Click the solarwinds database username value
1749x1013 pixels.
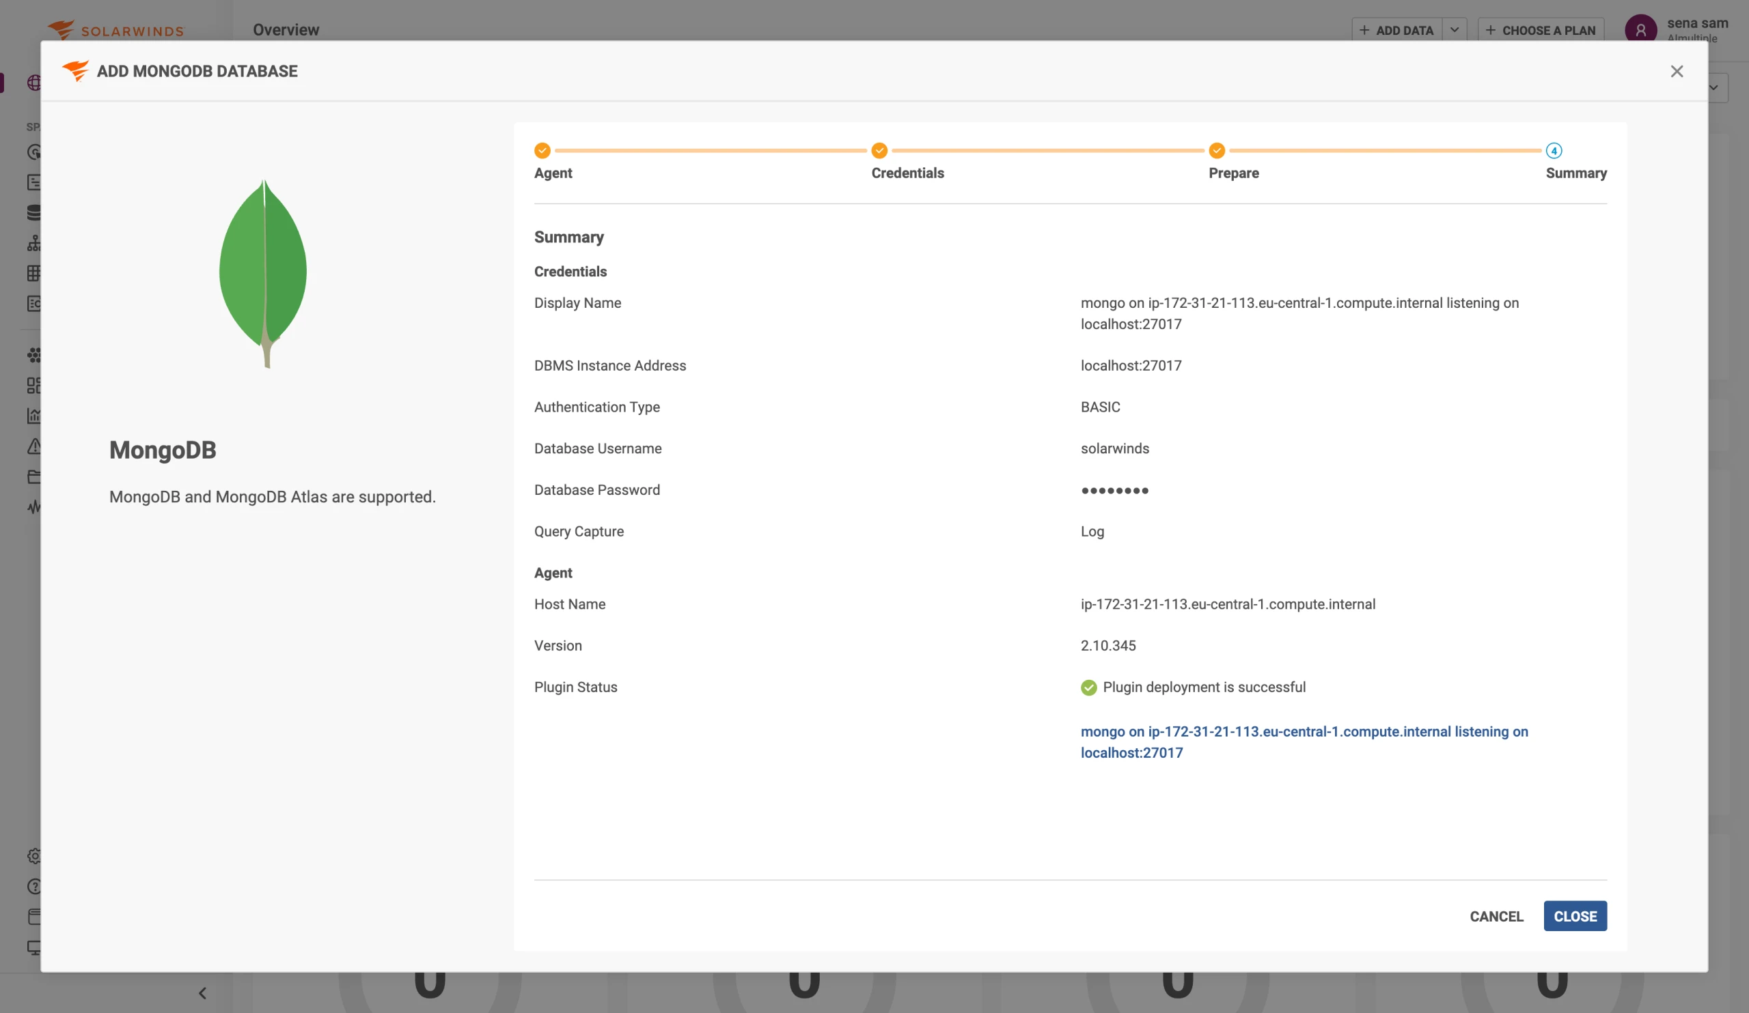point(1114,448)
